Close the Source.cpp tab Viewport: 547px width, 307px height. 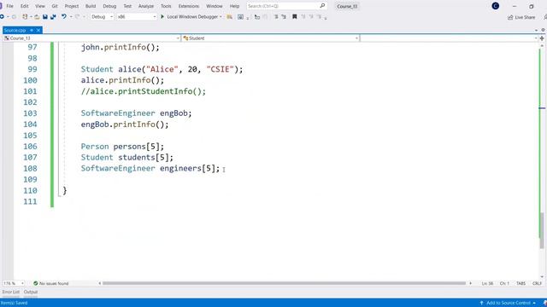[x=38, y=31]
